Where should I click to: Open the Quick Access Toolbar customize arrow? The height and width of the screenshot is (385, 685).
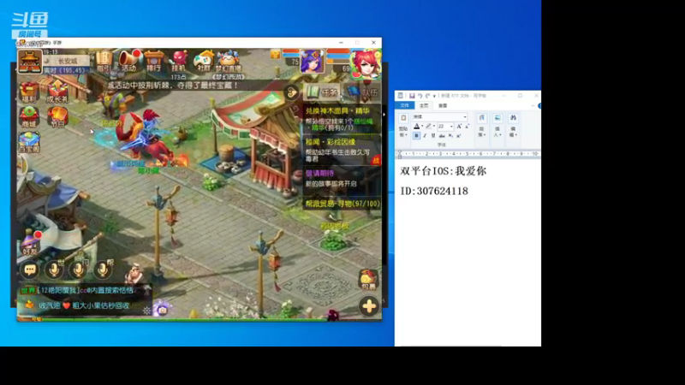[434, 96]
